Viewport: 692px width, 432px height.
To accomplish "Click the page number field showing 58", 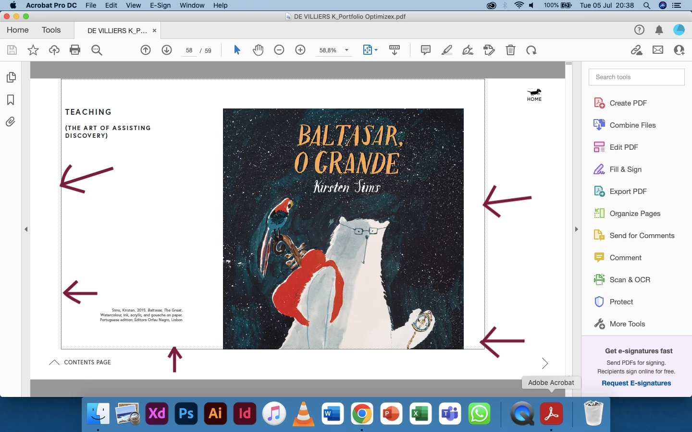I will coord(189,50).
